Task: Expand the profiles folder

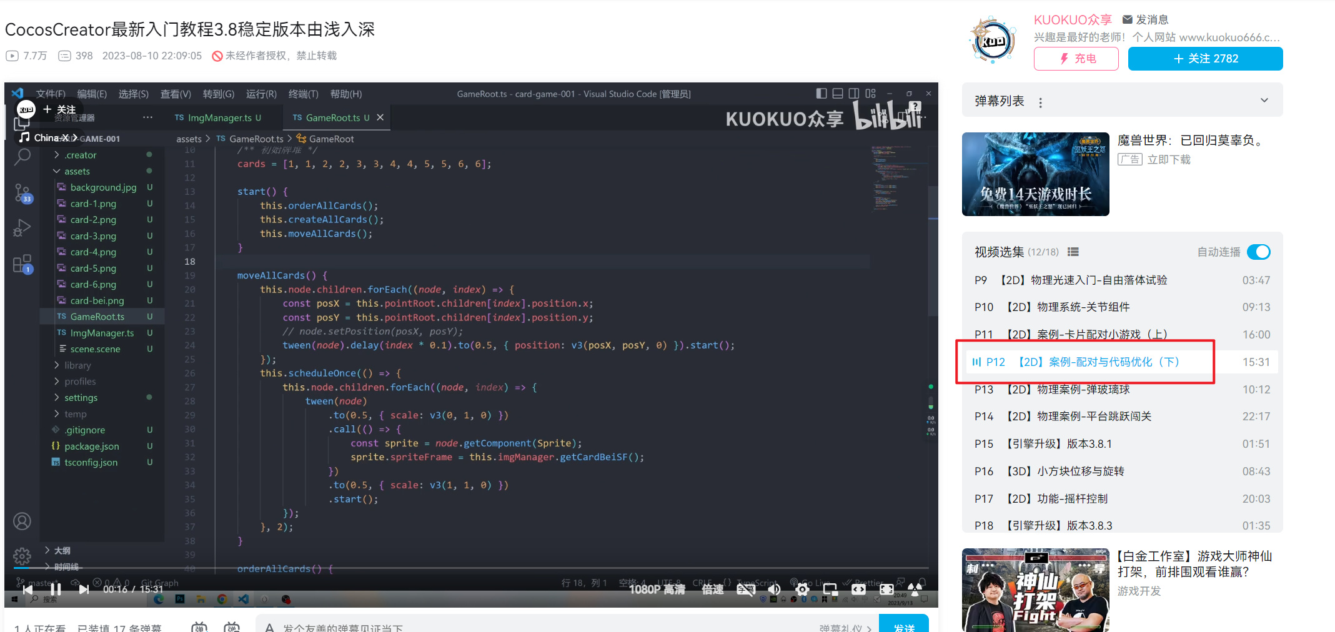Action: pyautogui.click(x=57, y=382)
